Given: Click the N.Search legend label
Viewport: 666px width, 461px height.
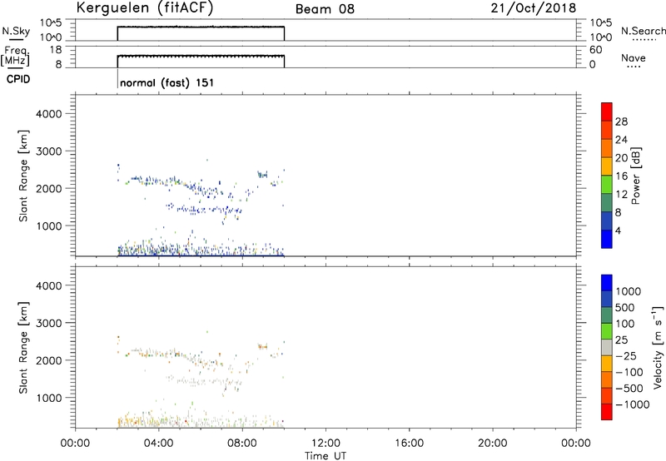Looking at the screenshot, I should (644, 31).
